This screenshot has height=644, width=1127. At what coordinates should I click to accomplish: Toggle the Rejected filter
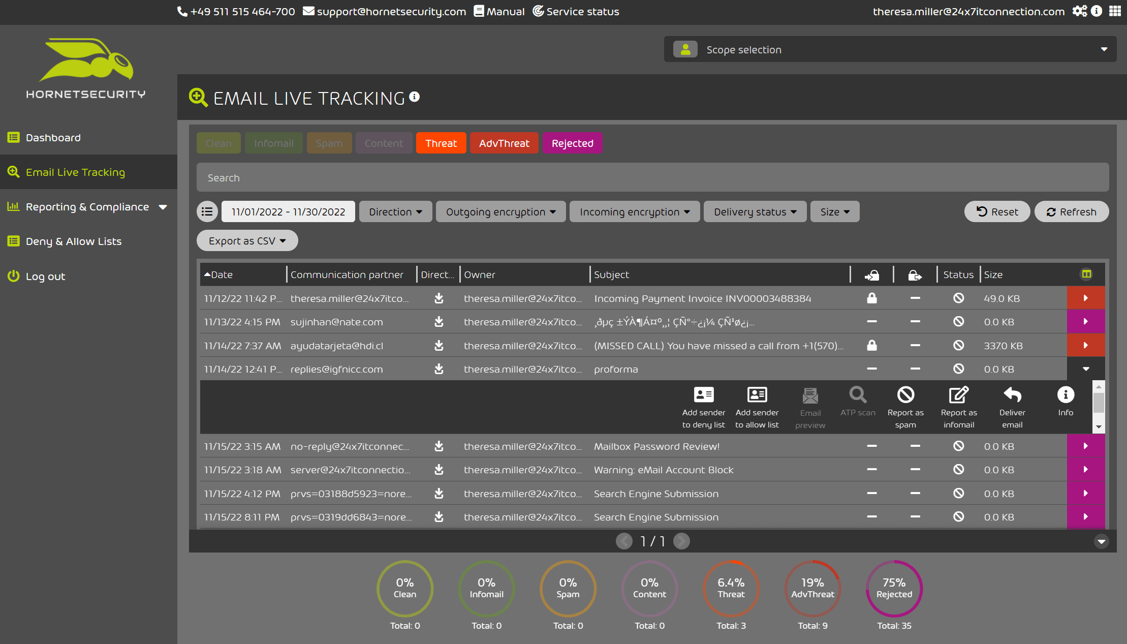coord(572,143)
